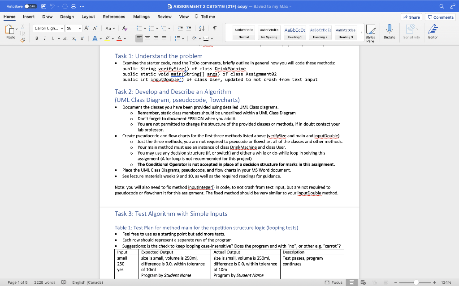Increase paragraph indent
Viewport: 459px width, 286px height.
point(189,28)
